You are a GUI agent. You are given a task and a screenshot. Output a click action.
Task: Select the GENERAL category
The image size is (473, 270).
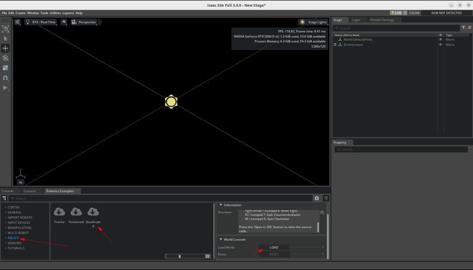pyautogui.click(x=14, y=212)
